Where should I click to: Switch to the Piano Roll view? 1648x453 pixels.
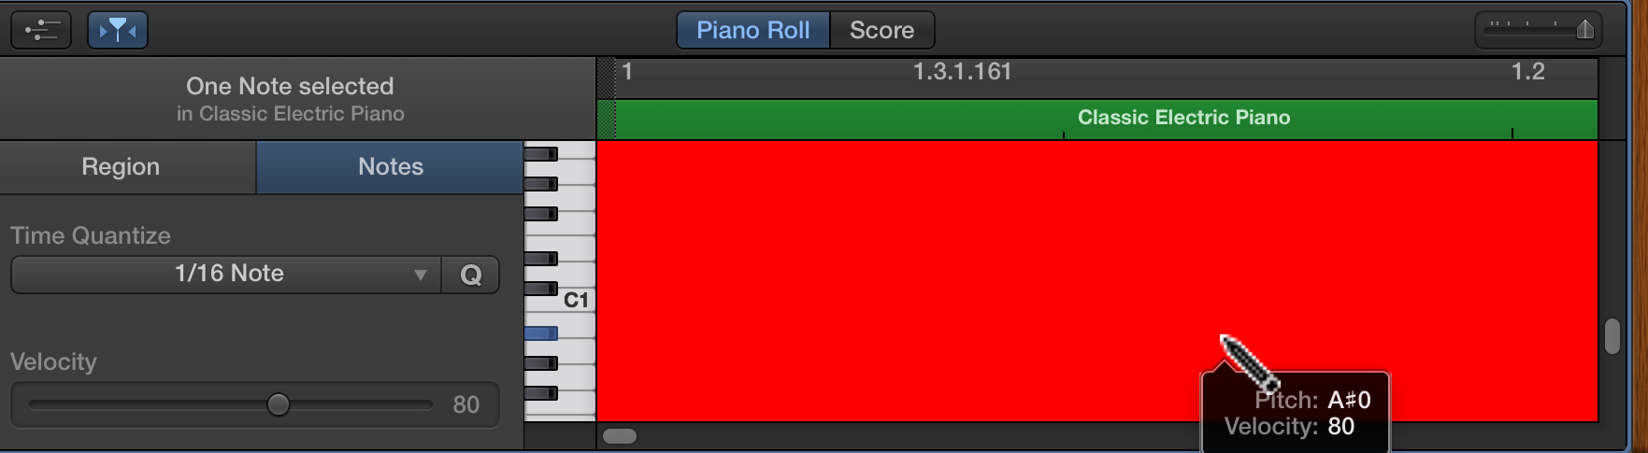click(752, 30)
